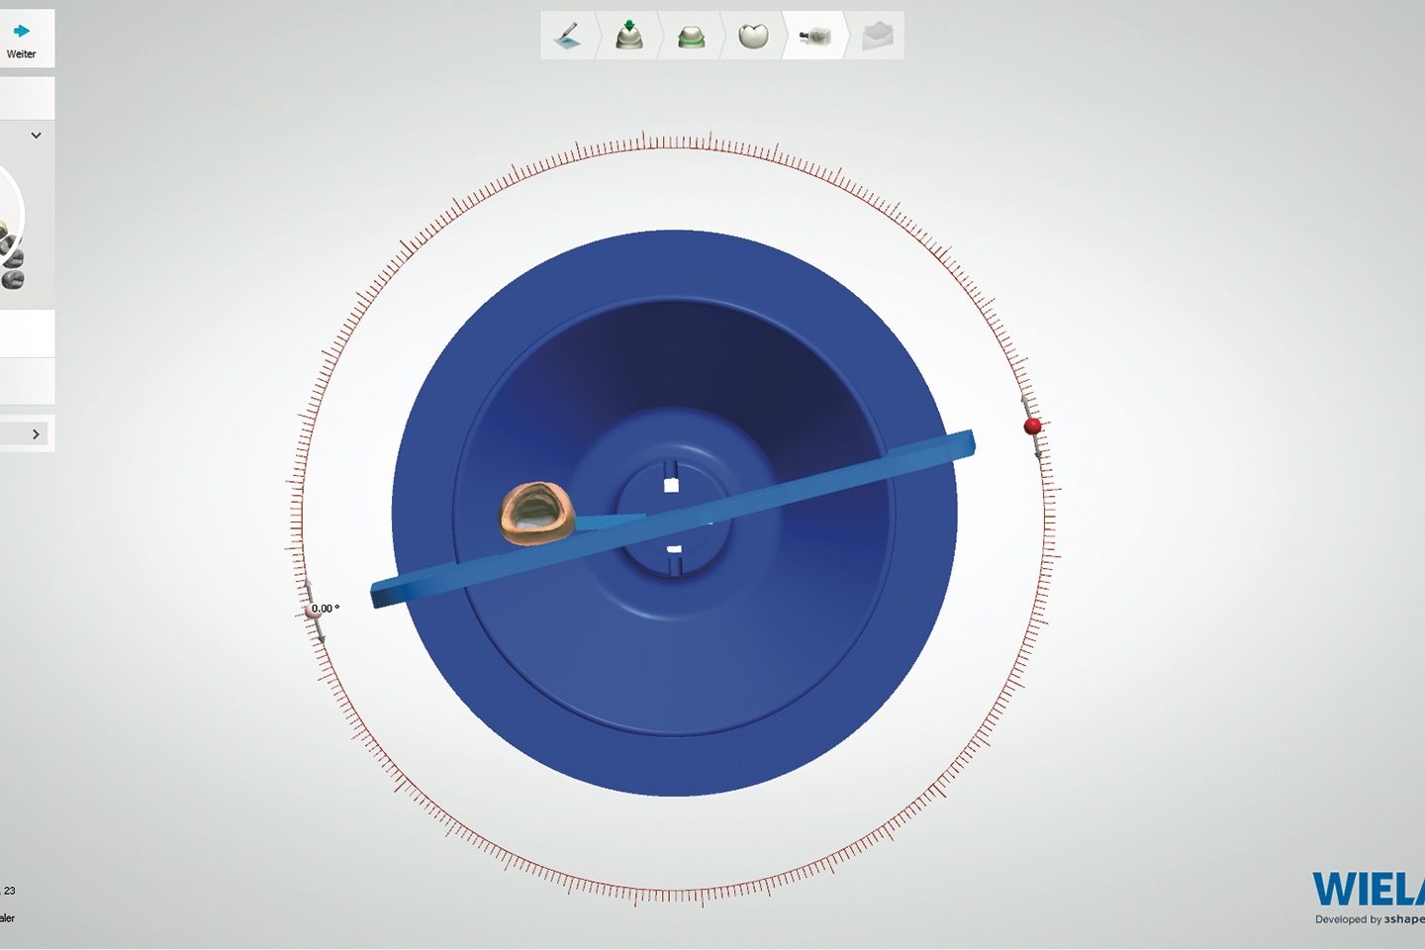The image size is (1425, 950).
Task: Click the lower white square in center hub
Action: (674, 549)
